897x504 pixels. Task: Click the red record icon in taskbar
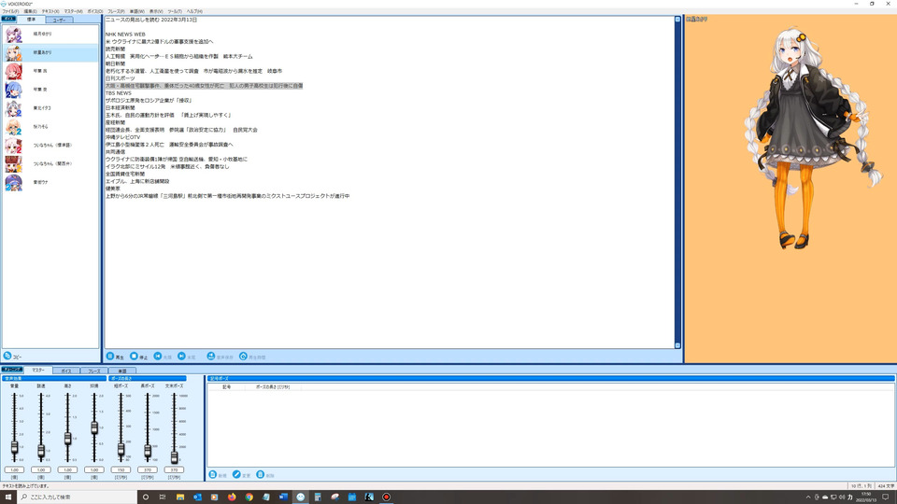click(386, 497)
